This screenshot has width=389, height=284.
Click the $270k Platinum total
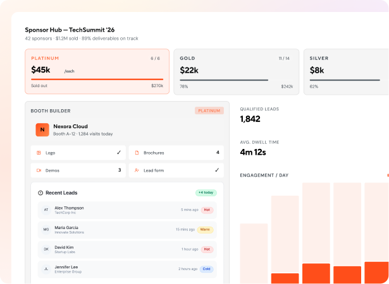157,86
